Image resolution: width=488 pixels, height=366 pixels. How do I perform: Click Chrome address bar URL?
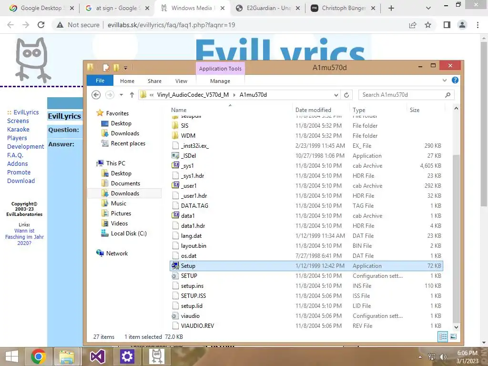point(171,25)
